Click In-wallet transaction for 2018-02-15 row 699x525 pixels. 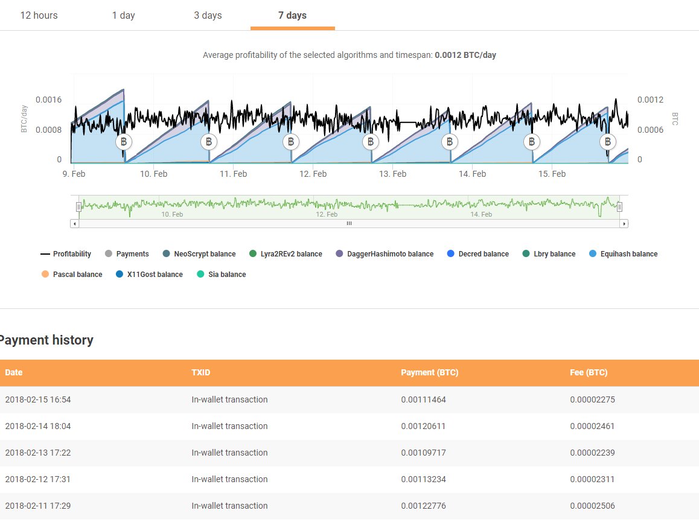[229, 399]
